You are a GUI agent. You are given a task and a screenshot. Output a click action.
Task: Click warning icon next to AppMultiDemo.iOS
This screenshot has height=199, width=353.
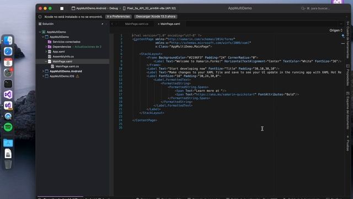[77, 76]
